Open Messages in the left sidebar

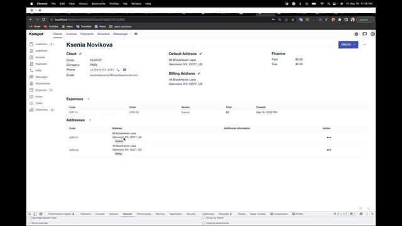pos(41,77)
